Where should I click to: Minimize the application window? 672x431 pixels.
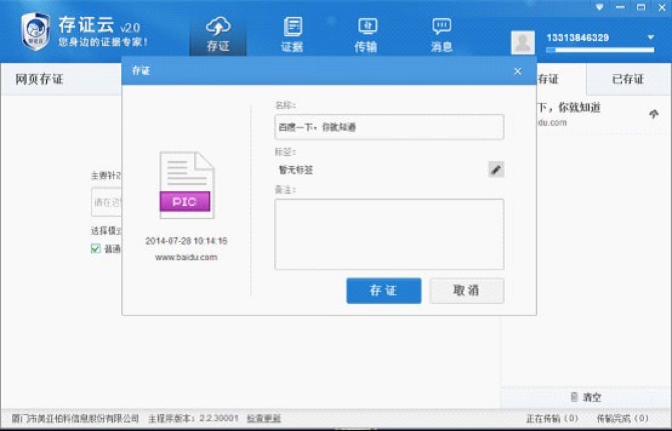(x=620, y=7)
